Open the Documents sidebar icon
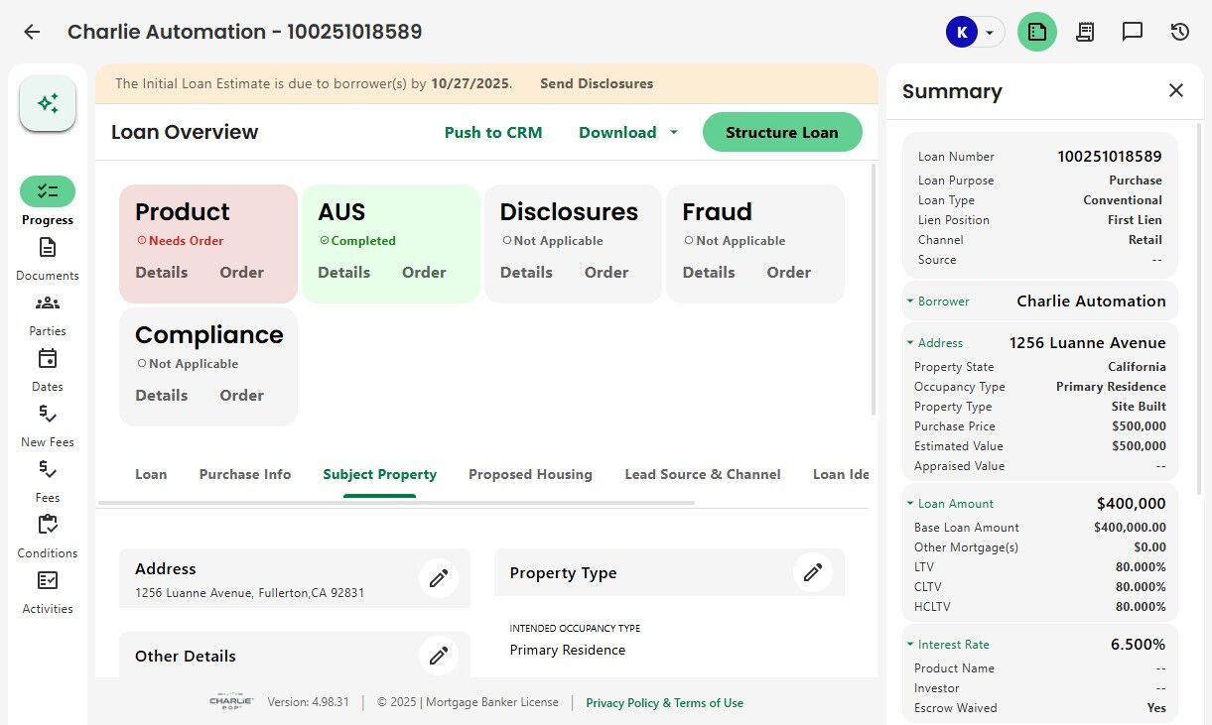The height and width of the screenshot is (725, 1212). 48,248
